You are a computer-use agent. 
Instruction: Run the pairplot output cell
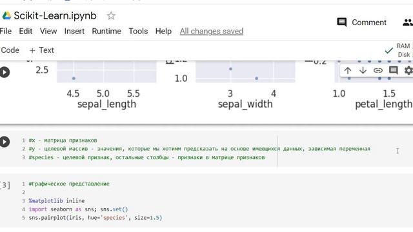5,72
